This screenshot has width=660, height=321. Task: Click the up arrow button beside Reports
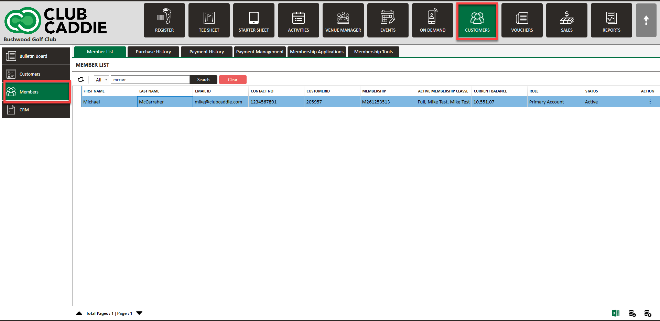(646, 20)
